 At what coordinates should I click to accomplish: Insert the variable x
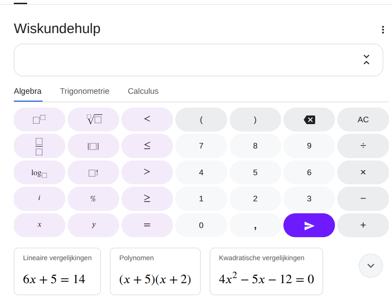pos(40,225)
